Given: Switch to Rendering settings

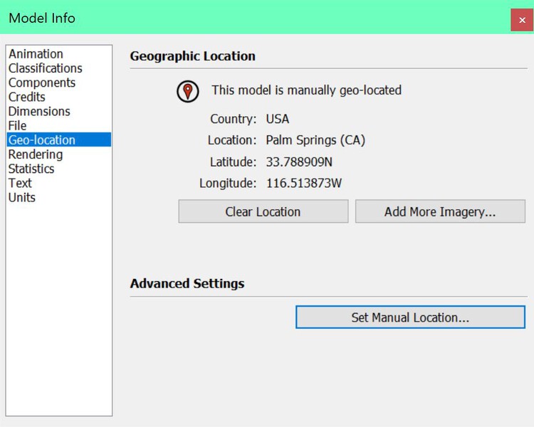Looking at the screenshot, I should tap(36, 154).
